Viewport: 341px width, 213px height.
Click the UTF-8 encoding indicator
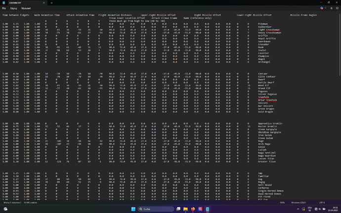pyautogui.click(x=322, y=203)
